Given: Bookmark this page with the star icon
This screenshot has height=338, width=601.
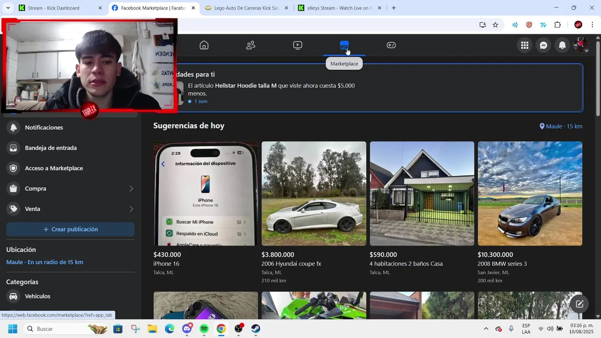Looking at the screenshot, I should click(x=495, y=25).
